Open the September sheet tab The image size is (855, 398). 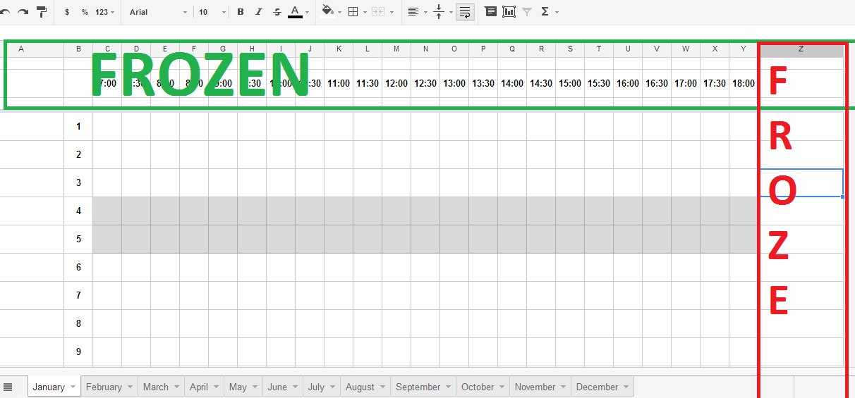coord(418,387)
